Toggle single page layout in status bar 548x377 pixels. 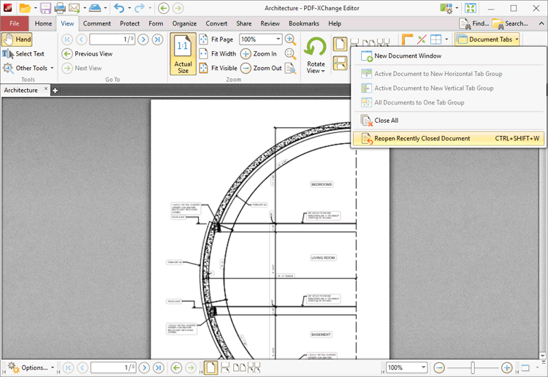(x=210, y=368)
